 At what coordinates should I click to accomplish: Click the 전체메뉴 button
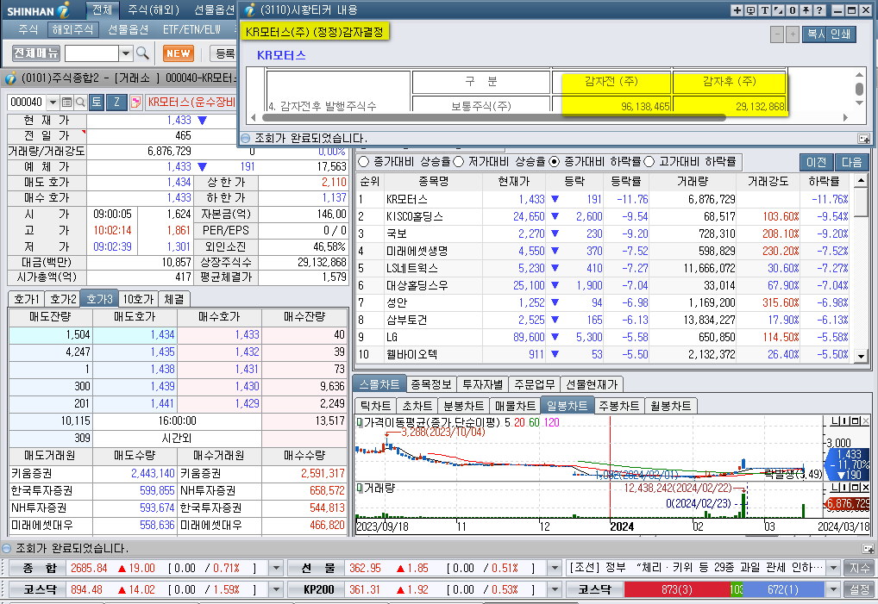pyautogui.click(x=36, y=53)
